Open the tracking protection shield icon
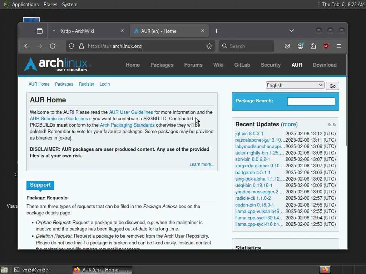 click(71, 46)
